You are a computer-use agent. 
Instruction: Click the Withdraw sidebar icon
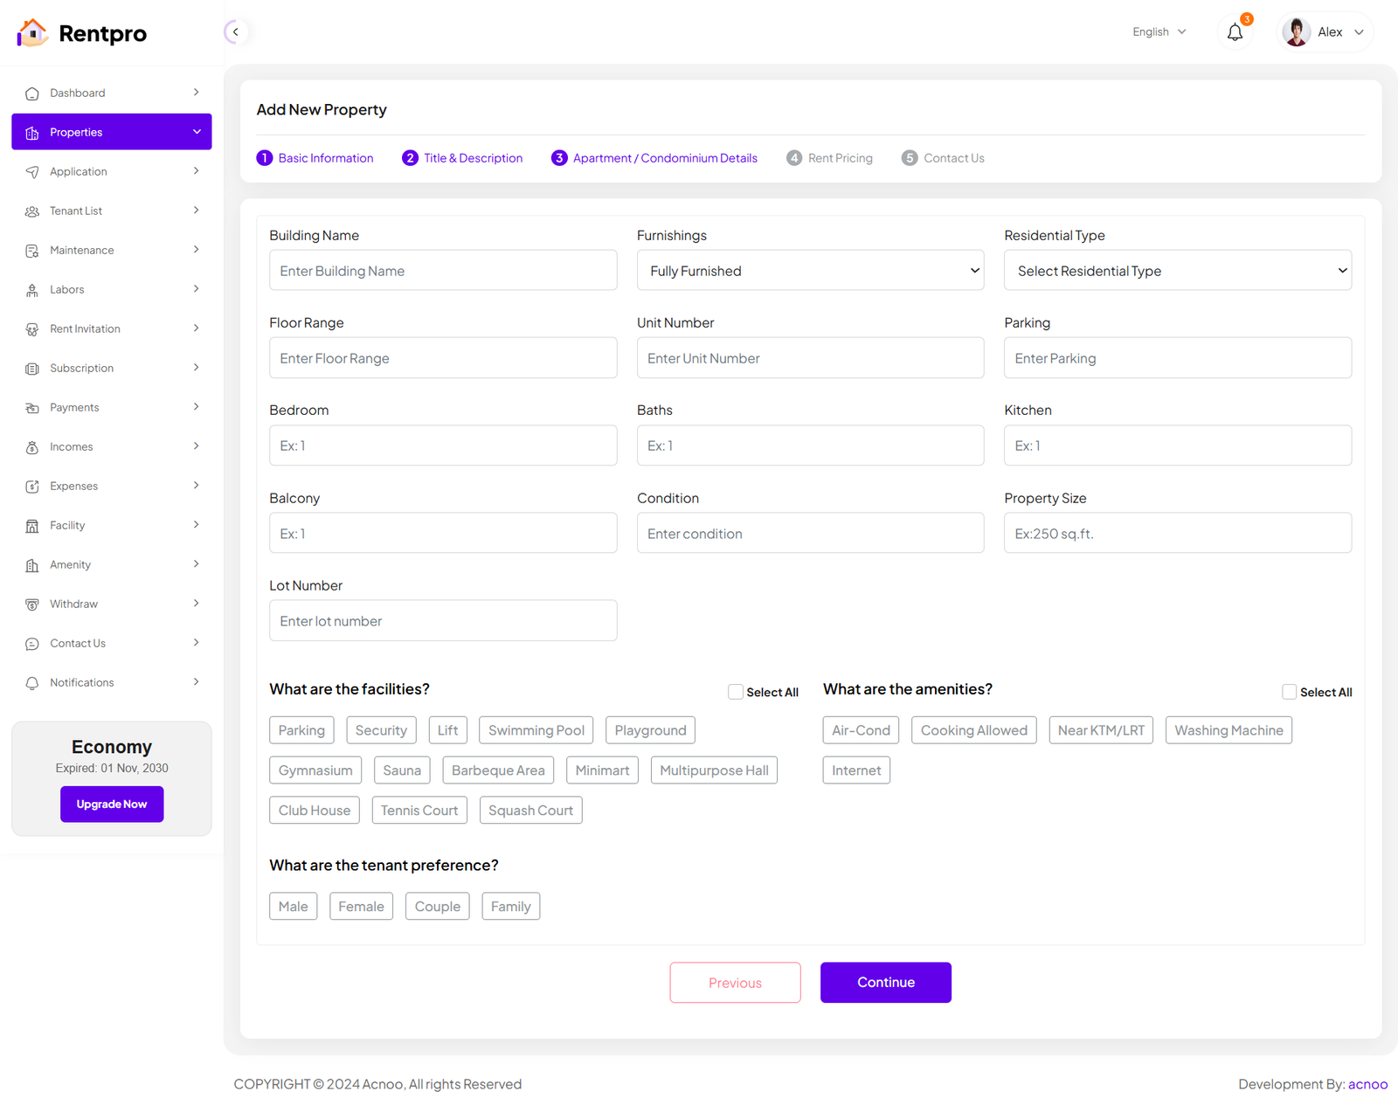tap(32, 604)
